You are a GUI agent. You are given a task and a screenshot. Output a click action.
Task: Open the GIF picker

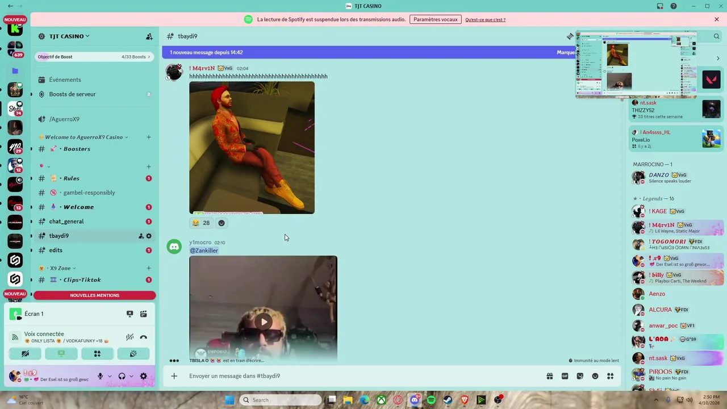(565, 376)
